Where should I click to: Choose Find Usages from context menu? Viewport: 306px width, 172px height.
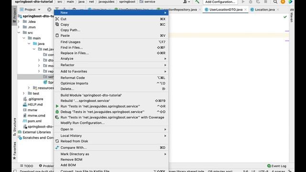(x=111, y=42)
